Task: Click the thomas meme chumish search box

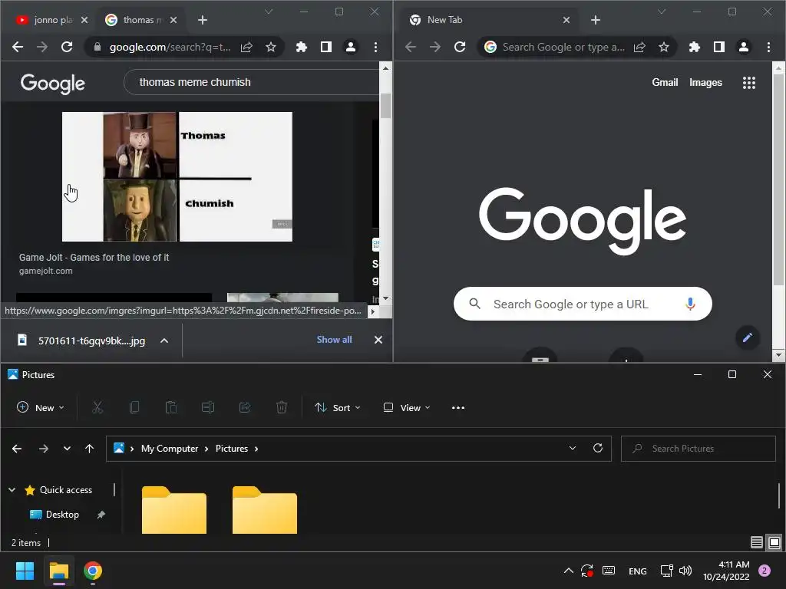Action: (x=251, y=82)
